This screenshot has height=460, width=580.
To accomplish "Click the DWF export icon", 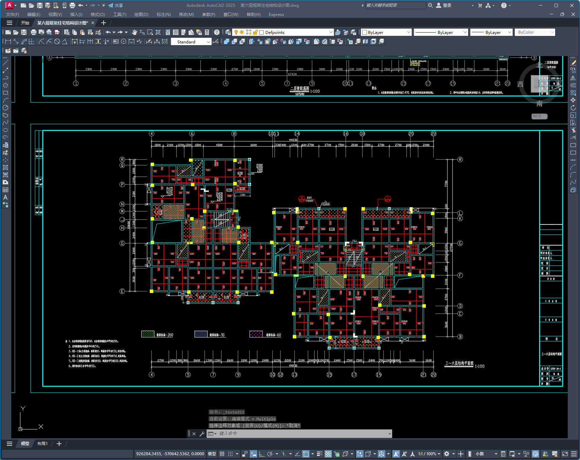I will (57, 32).
